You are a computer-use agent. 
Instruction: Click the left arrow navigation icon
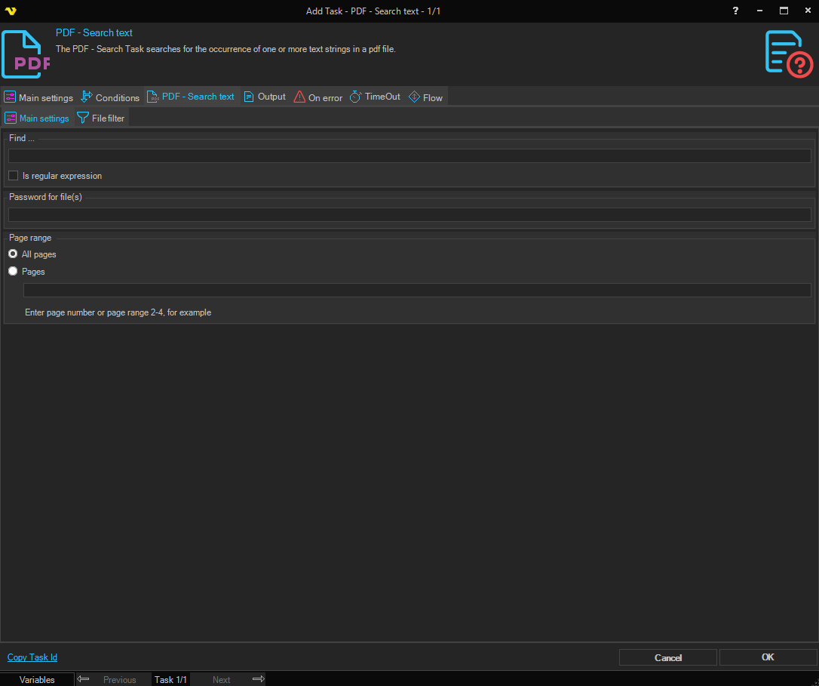(x=84, y=679)
